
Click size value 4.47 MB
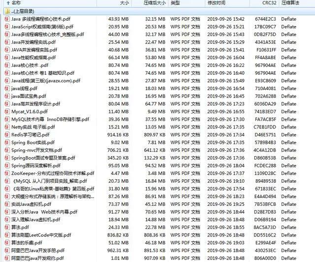tap(120, 173)
